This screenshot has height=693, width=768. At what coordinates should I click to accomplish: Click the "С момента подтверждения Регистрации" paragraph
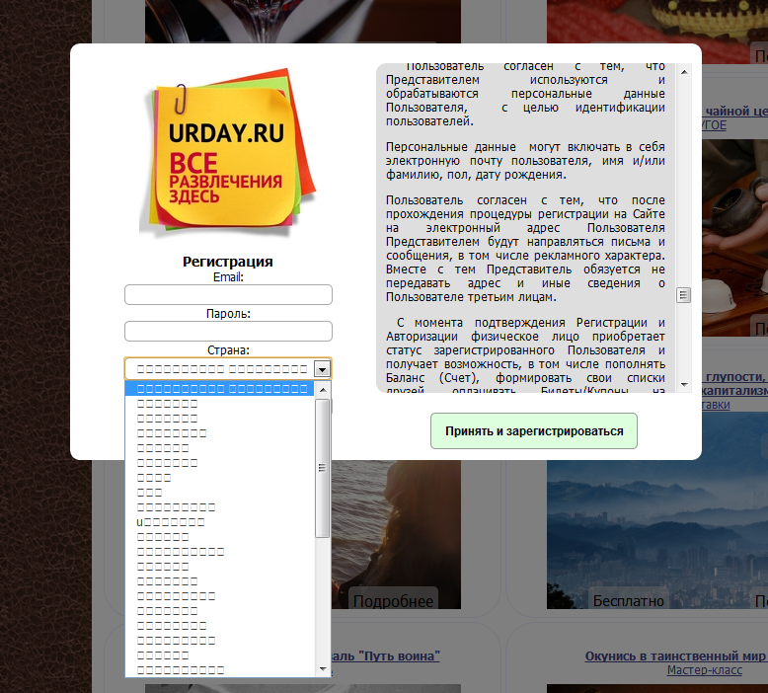click(525, 356)
